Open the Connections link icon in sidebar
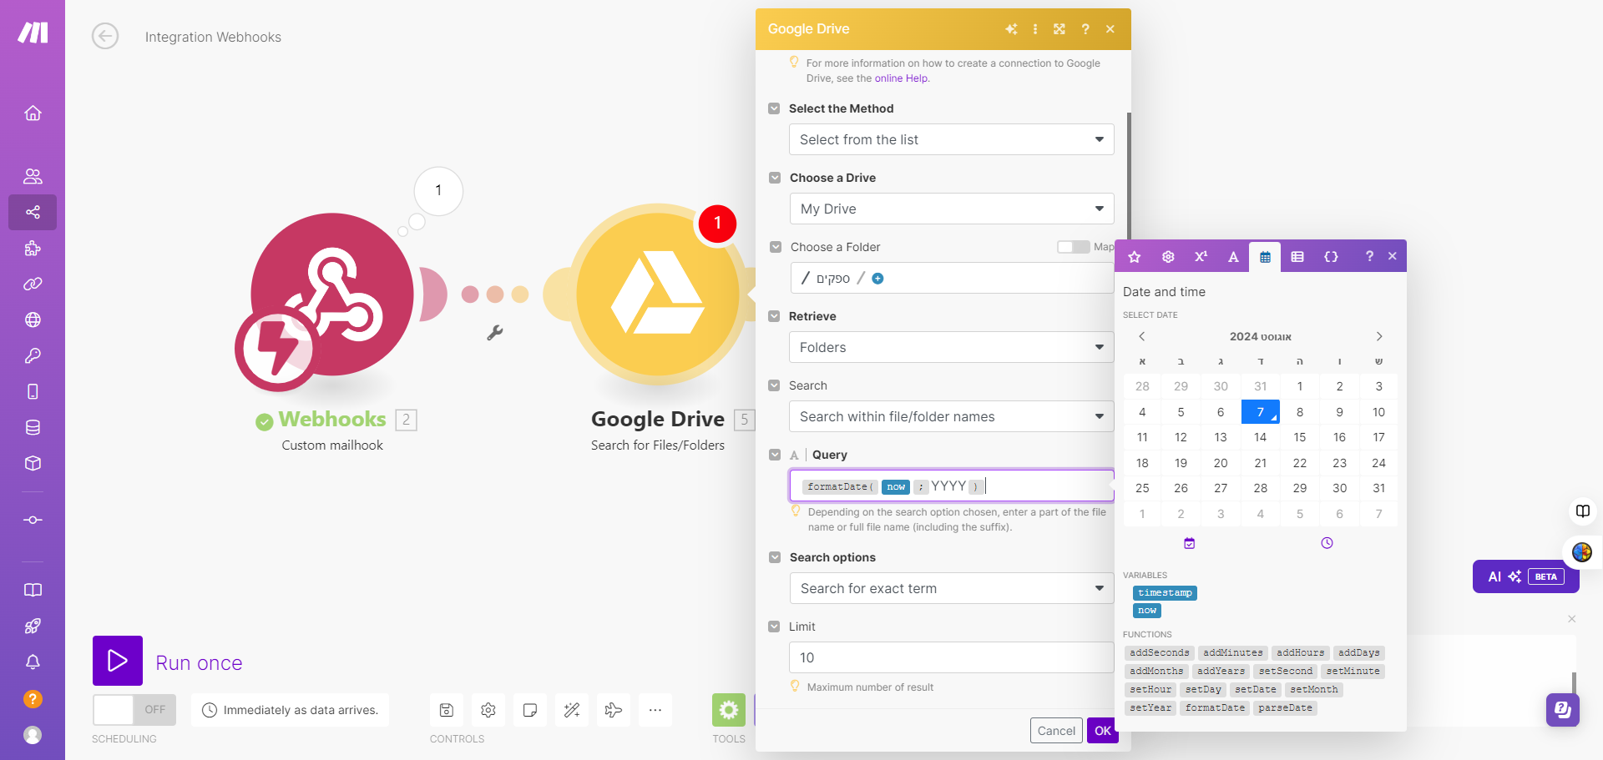Screen dimensions: 1603x760 click(x=33, y=284)
